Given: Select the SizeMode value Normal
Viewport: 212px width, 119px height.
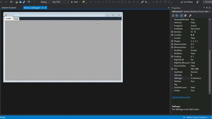Looking at the screenshot, I should tap(194, 72).
